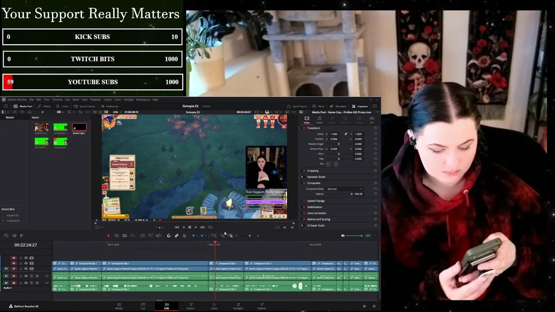Expand the Cropping section header

click(313, 171)
